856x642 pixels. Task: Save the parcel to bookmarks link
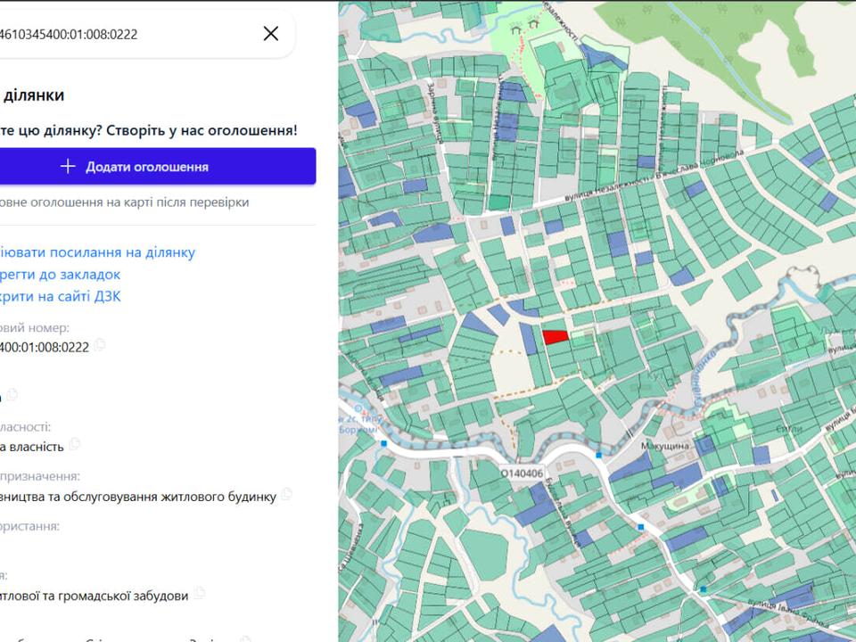61,275
